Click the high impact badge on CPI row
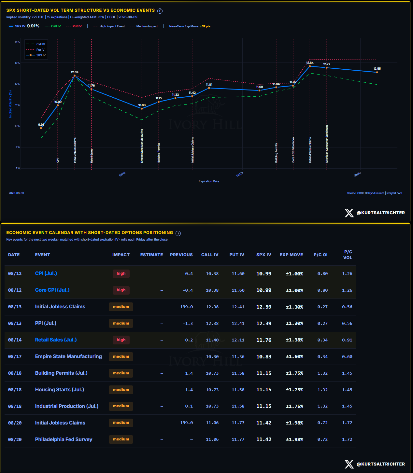 tap(121, 274)
